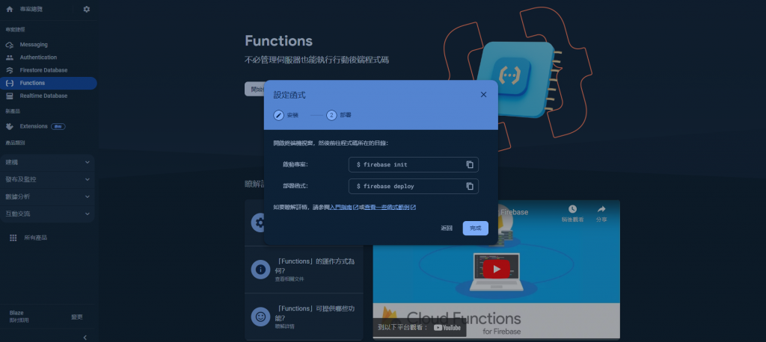This screenshot has width=766, height=342.
Task: Click the 到以下平台觀看 YouTube link
Action: (x=420, y=328)
